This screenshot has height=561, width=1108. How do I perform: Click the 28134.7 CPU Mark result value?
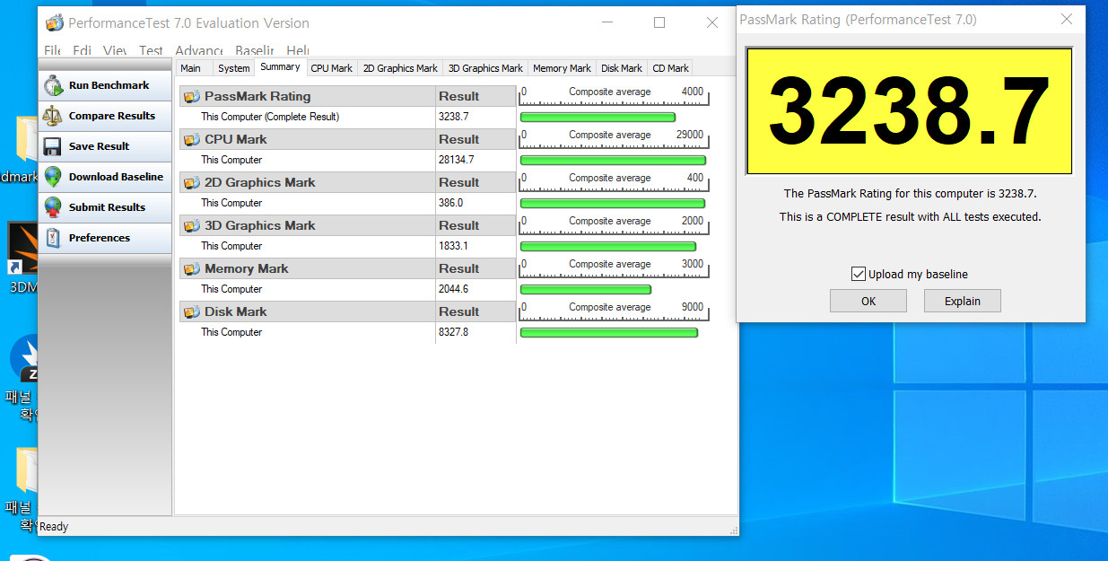[x=456, y=160]
